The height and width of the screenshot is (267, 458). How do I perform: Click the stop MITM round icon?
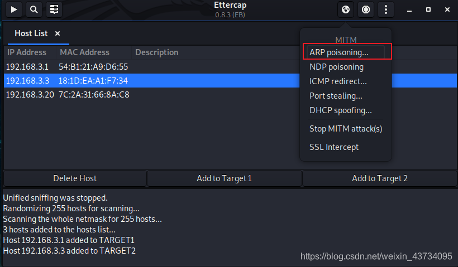click(x=366, y=9)
